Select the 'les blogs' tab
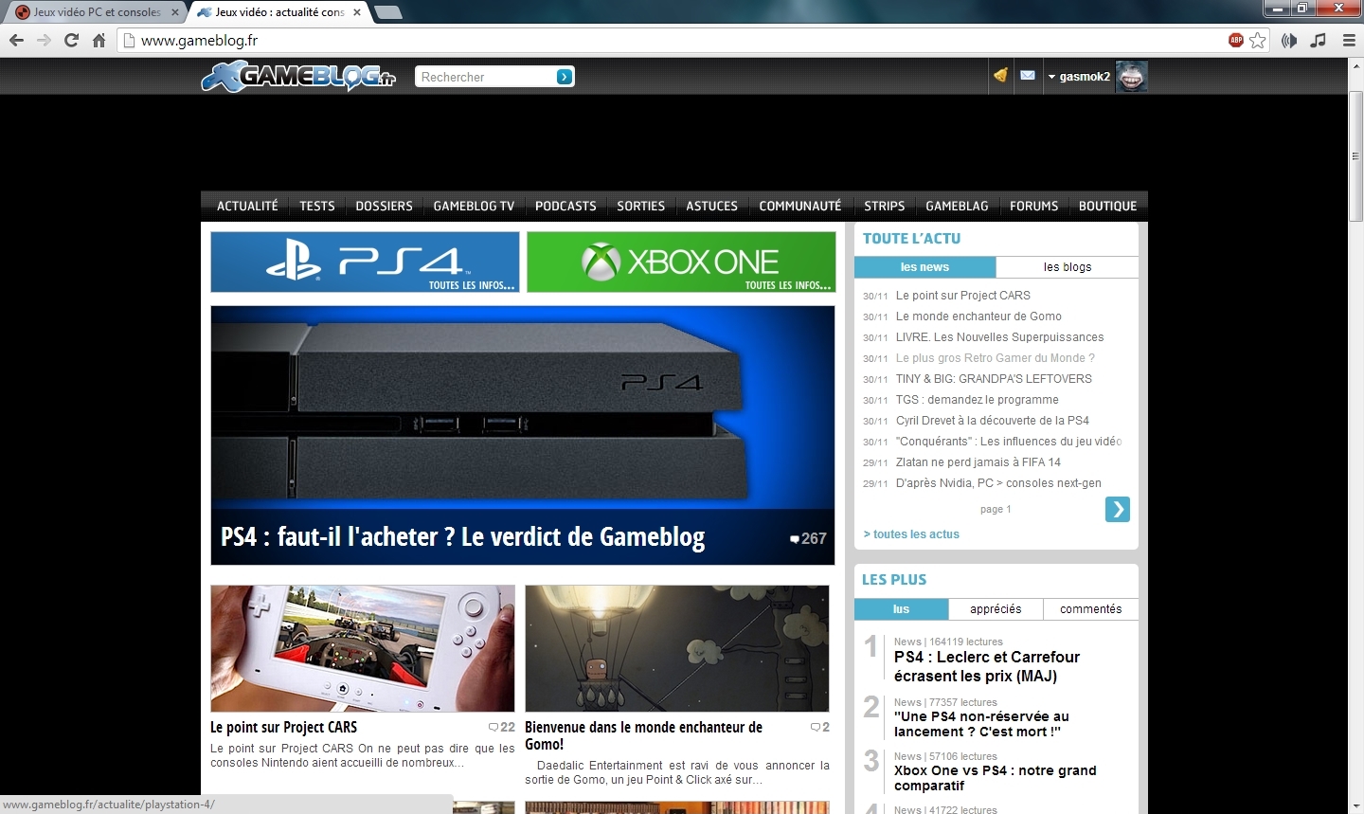The width and height of the screenshot is (1364, 814). (x=1068, y=267)
